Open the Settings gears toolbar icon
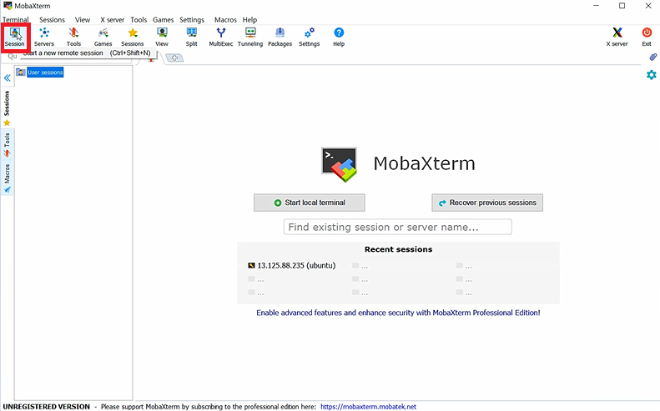 tap(310, 37)
